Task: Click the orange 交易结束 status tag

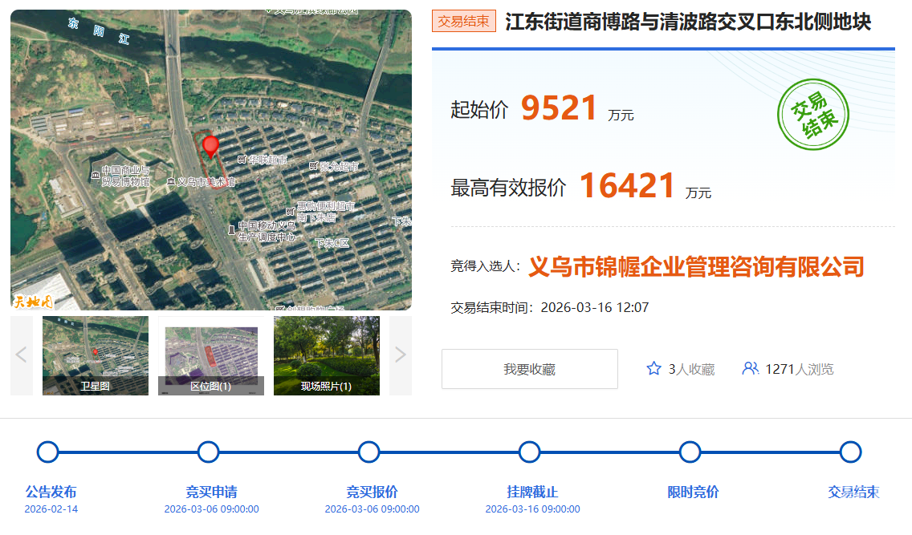Action: coord(464,22)
